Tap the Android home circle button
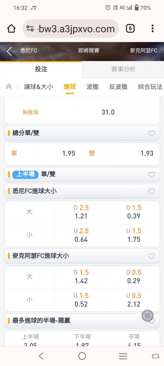Image resolution: width=164 pixels, height=366 pixels. (82, 356)
